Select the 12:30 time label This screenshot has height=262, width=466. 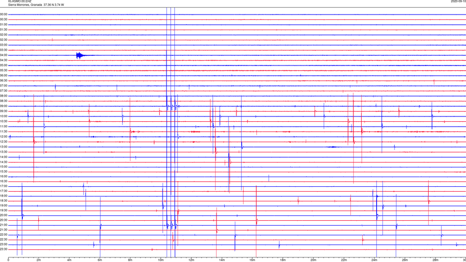4,142
